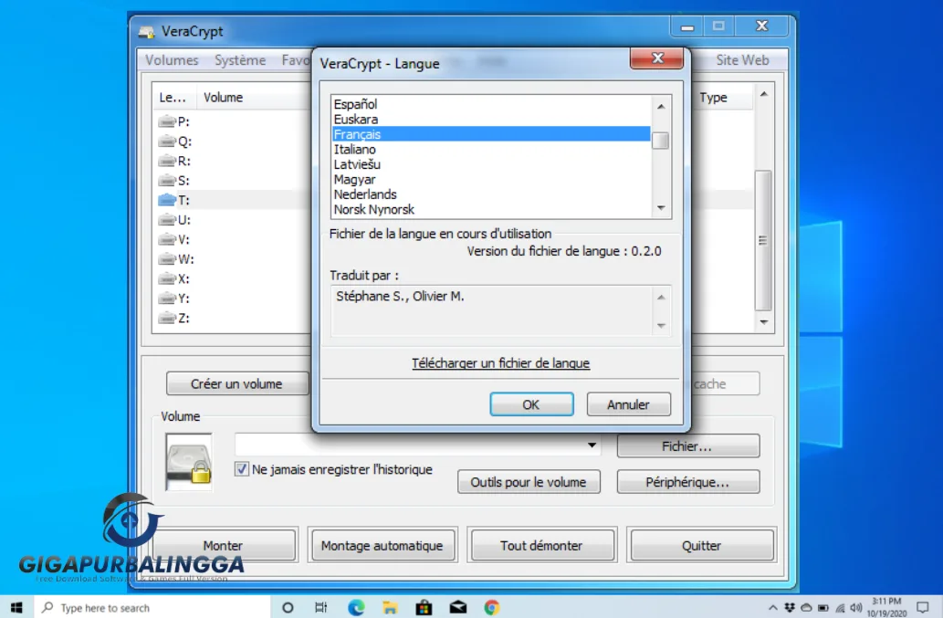Select drive Y: icon in list
The height and width of the screenshot is (618, 943).
(167, 299)
